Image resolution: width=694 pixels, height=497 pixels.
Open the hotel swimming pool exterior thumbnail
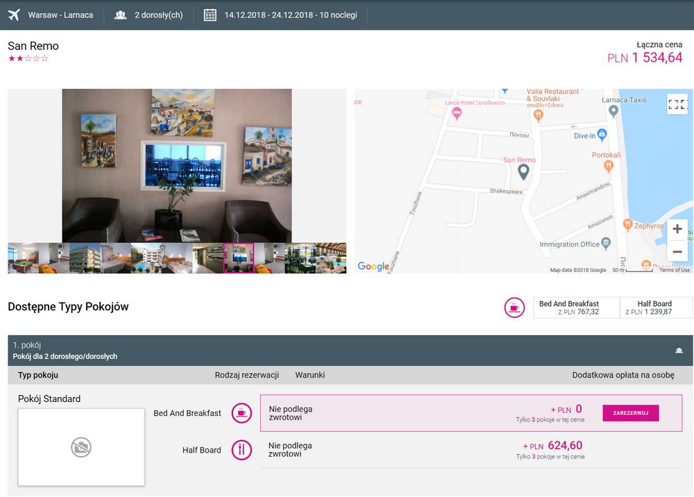click(x=146, y=258)
